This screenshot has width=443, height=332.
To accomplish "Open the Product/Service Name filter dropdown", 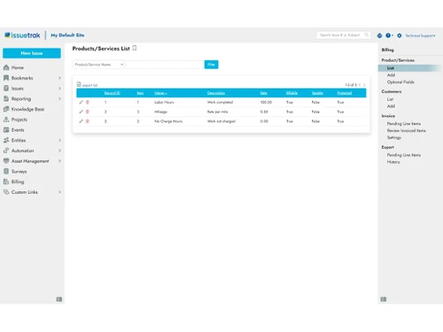I will [98, 65].
